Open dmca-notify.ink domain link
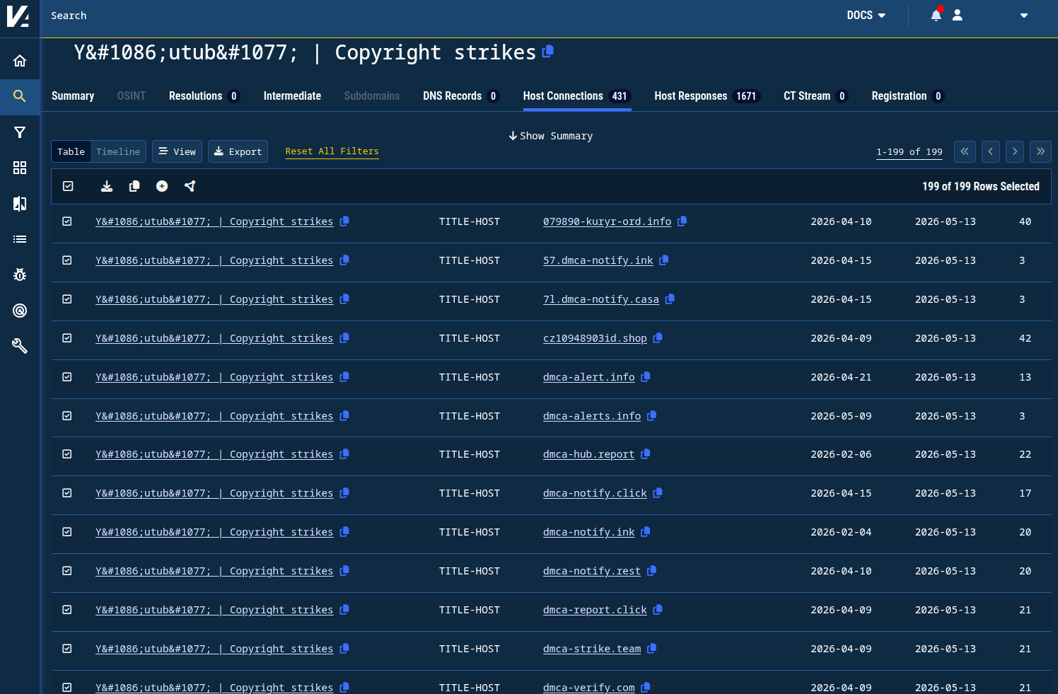 coord(588,532)
